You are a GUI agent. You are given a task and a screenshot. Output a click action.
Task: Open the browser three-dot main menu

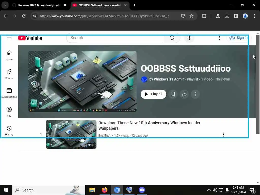click(254, 16)
